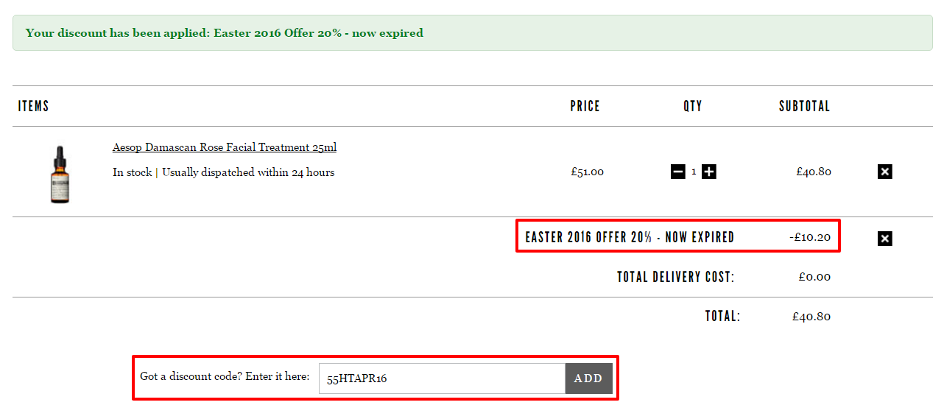The image size is (944, 405).
Task: Remove the Easter 2016 discount with X
Action: (x=885, y=239)
